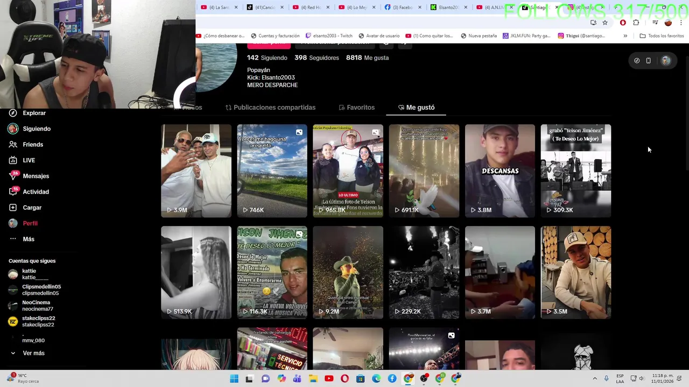Screen dimensions: 689x387
Task: Open kattie followed account
Action: pyautogui.click(x=29, y=274)
